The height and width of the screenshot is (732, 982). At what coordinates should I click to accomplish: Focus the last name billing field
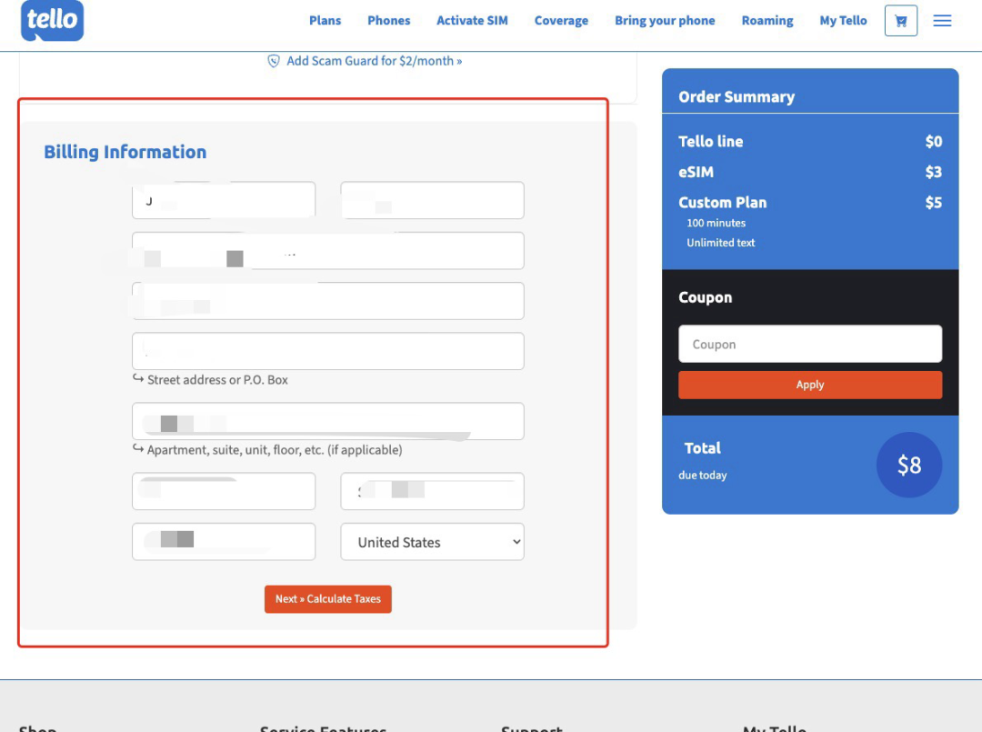(432, 200)
